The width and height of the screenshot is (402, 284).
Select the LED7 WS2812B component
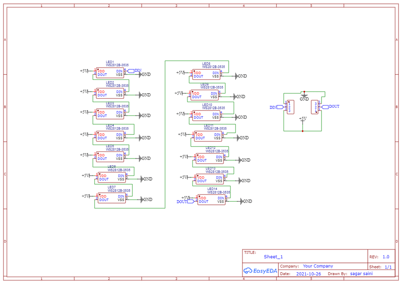point(112,198)
